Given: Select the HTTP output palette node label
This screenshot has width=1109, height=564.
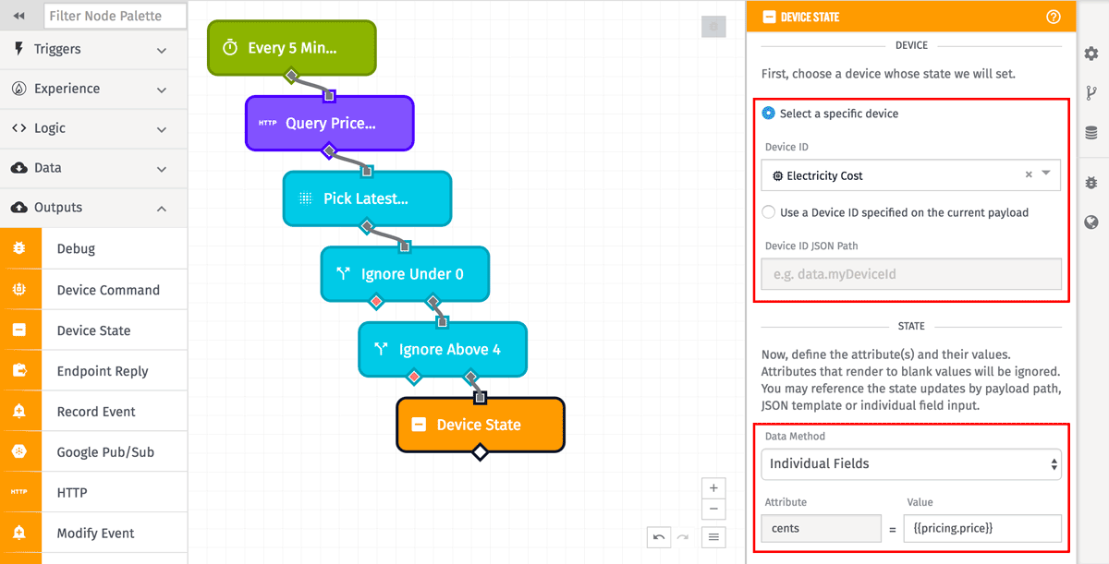Looking at the screenshot, I should (x=72, y=493).
